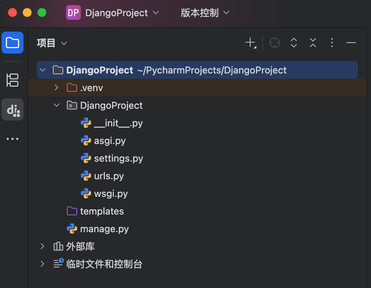Open the 版本控制 menu
The width and height of the screenshot is (371, 288).
click(205, 13)
